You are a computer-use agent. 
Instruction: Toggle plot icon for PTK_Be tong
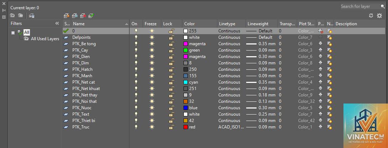click(x=320, y=44)
